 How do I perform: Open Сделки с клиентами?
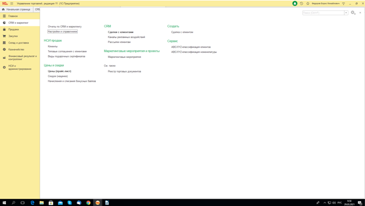[x=121, y=32]
